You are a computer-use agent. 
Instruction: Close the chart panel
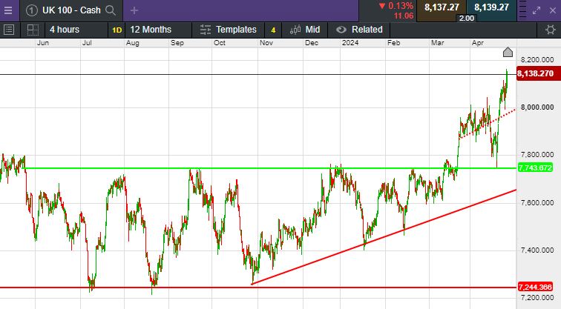(553, 10)
